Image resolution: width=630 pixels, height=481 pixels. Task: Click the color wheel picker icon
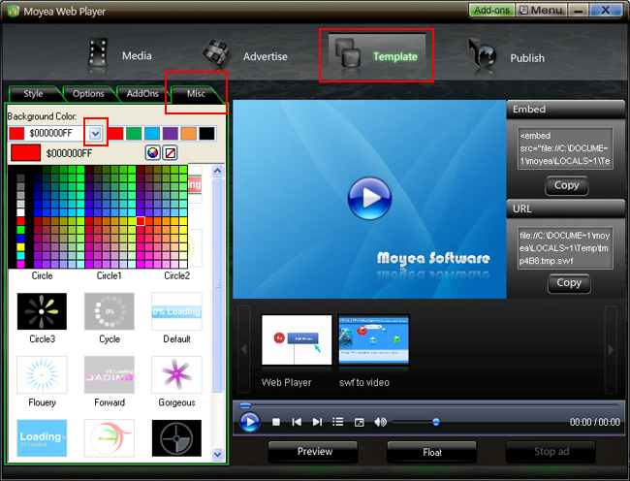click(x=153, y=152)
